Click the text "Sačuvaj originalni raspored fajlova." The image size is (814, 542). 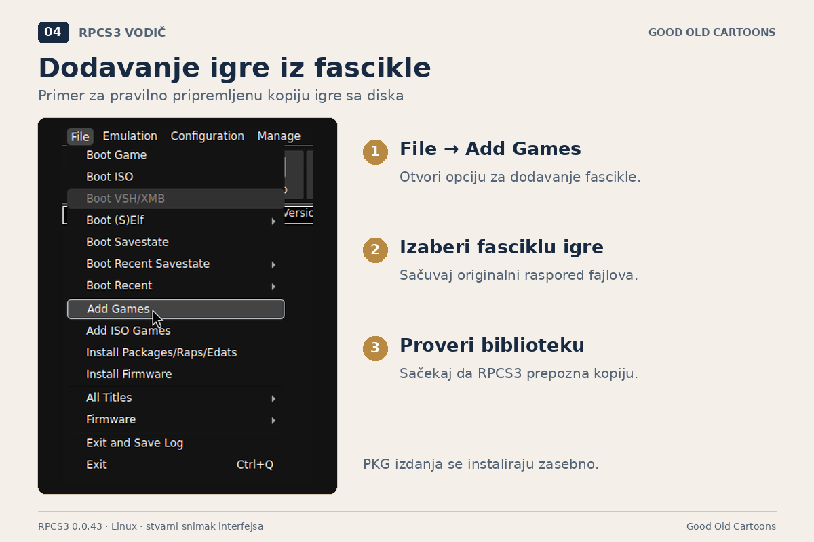point(519,276)
